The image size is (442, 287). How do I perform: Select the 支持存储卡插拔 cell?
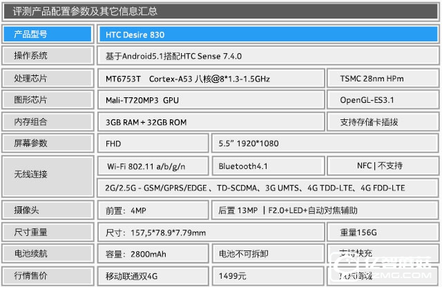tap(382, 122)
